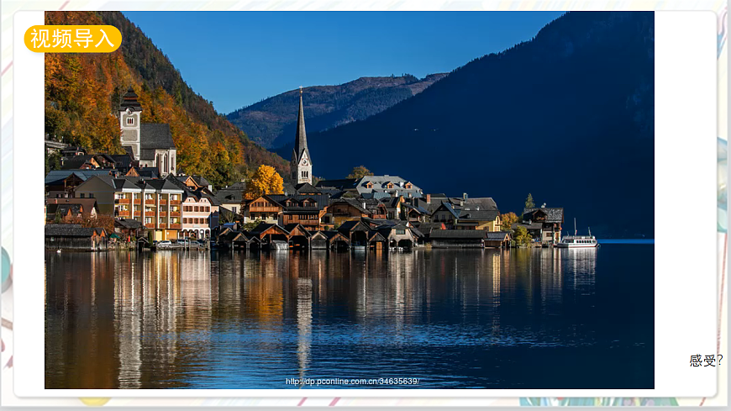Click the small evergreen tree near the boat
This screenshot has height=411, width=731.
529,202
